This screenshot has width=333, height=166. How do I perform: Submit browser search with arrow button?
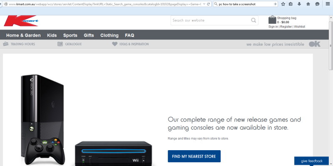pyautogui.click(x=275, y=4)
